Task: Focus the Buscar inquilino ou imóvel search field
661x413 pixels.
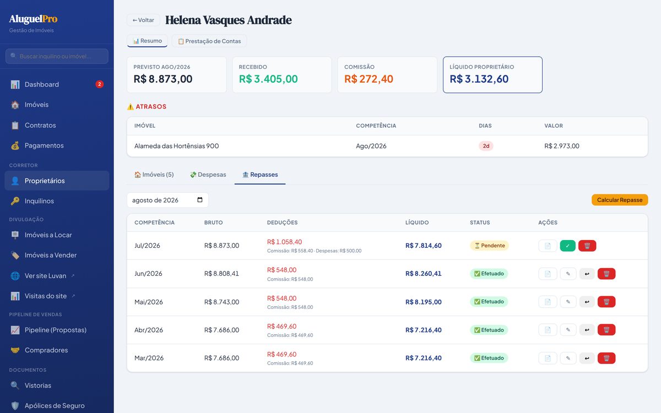Action: coord(57,56)
